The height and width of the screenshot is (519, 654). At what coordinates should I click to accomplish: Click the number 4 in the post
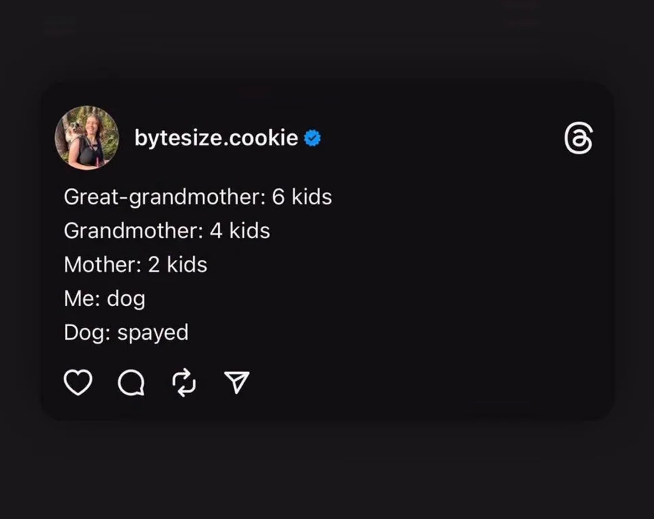[x=216, y=231]
